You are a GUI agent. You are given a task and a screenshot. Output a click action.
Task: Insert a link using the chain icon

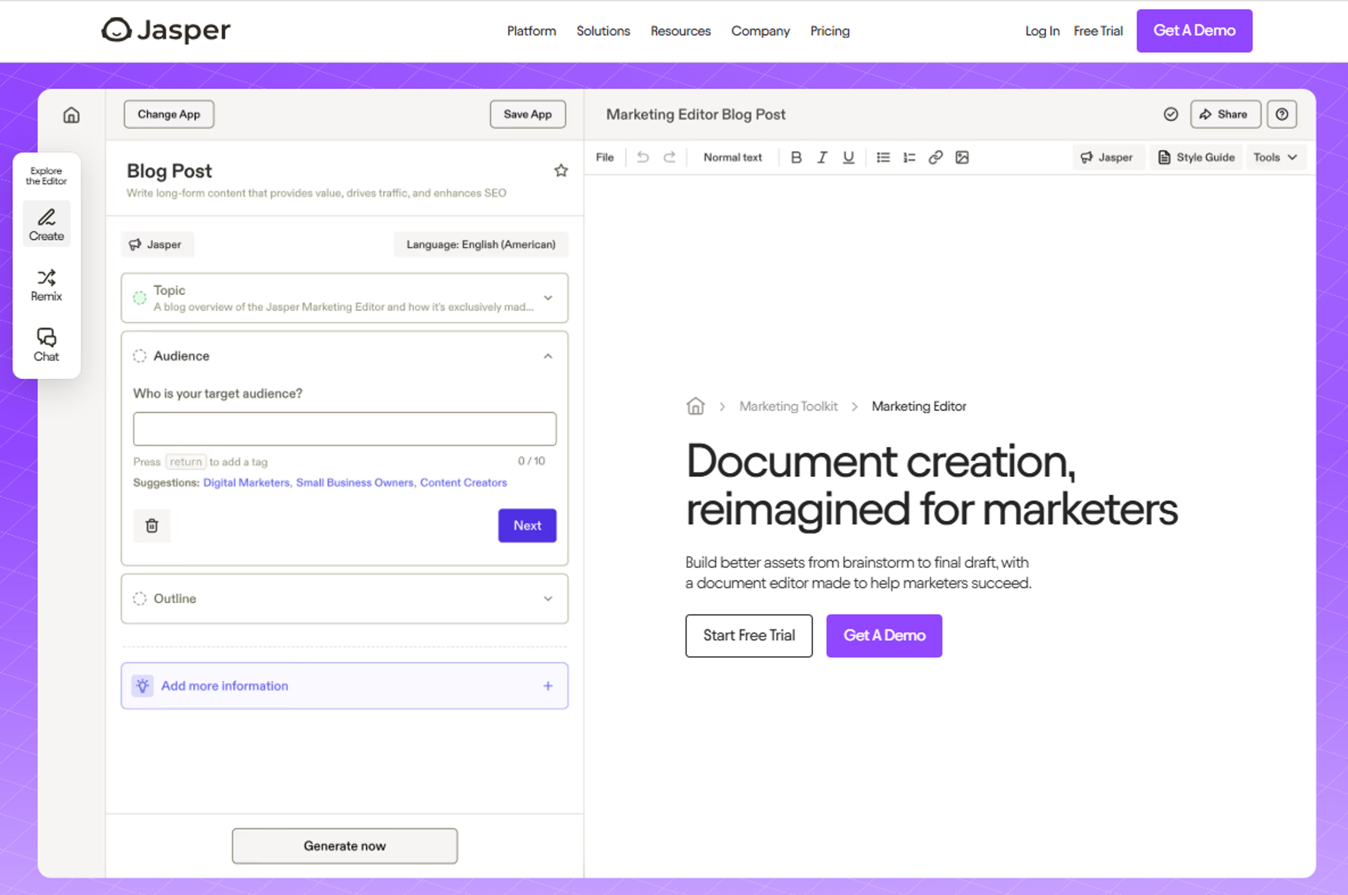point(935,157)
